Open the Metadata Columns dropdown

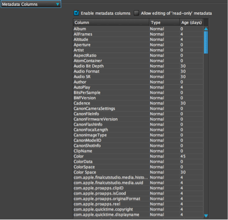click(31, 4)
